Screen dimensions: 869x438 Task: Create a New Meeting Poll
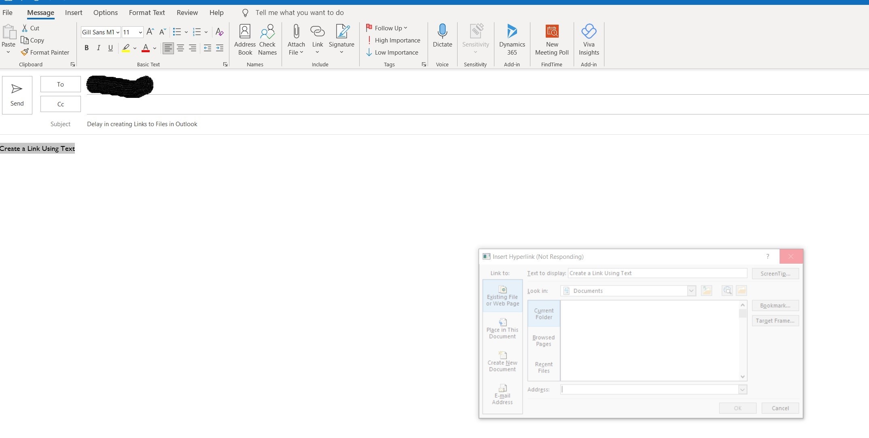point(552,40)
